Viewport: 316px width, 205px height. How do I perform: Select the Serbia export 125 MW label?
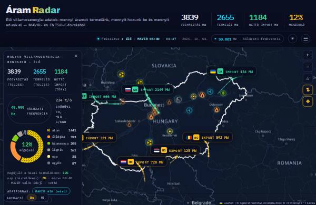(x=175, y=150)
